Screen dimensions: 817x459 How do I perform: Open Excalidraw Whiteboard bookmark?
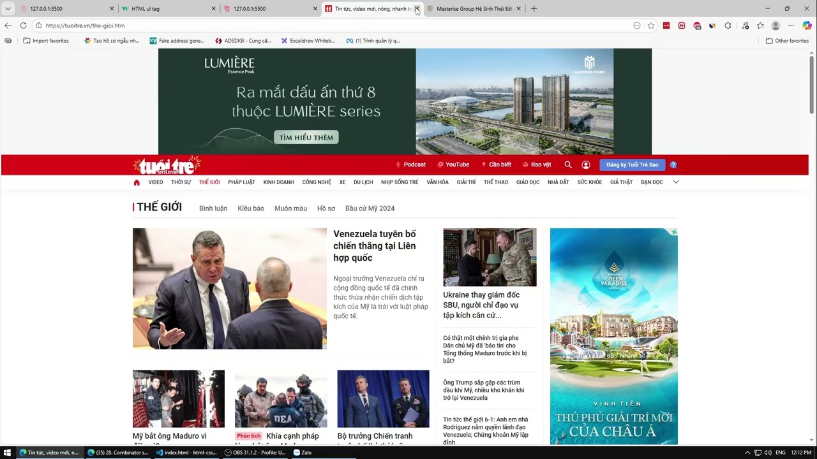click(308, 41)
